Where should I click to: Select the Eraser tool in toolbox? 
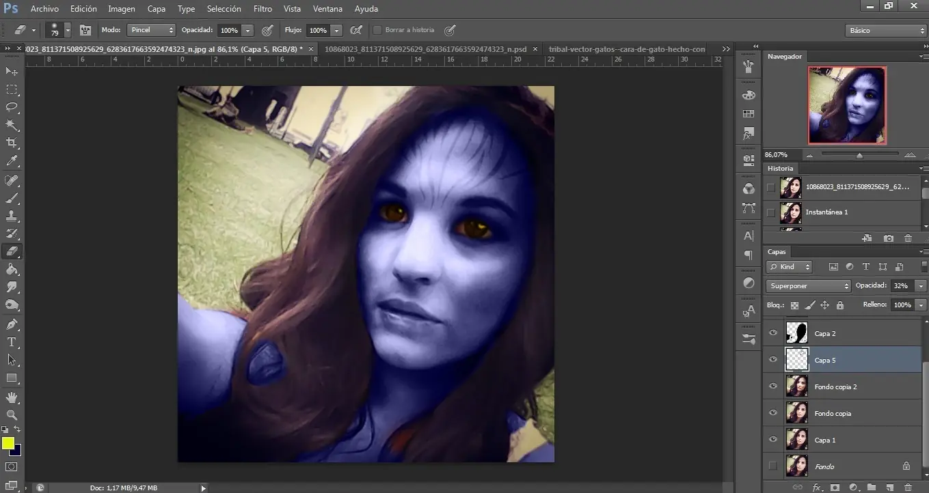click(12, 252)
